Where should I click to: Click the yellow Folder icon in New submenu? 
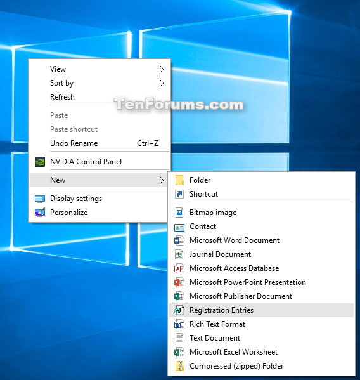179,180
